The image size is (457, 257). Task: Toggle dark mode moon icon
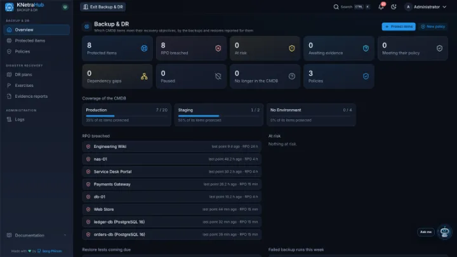(394, 7)
